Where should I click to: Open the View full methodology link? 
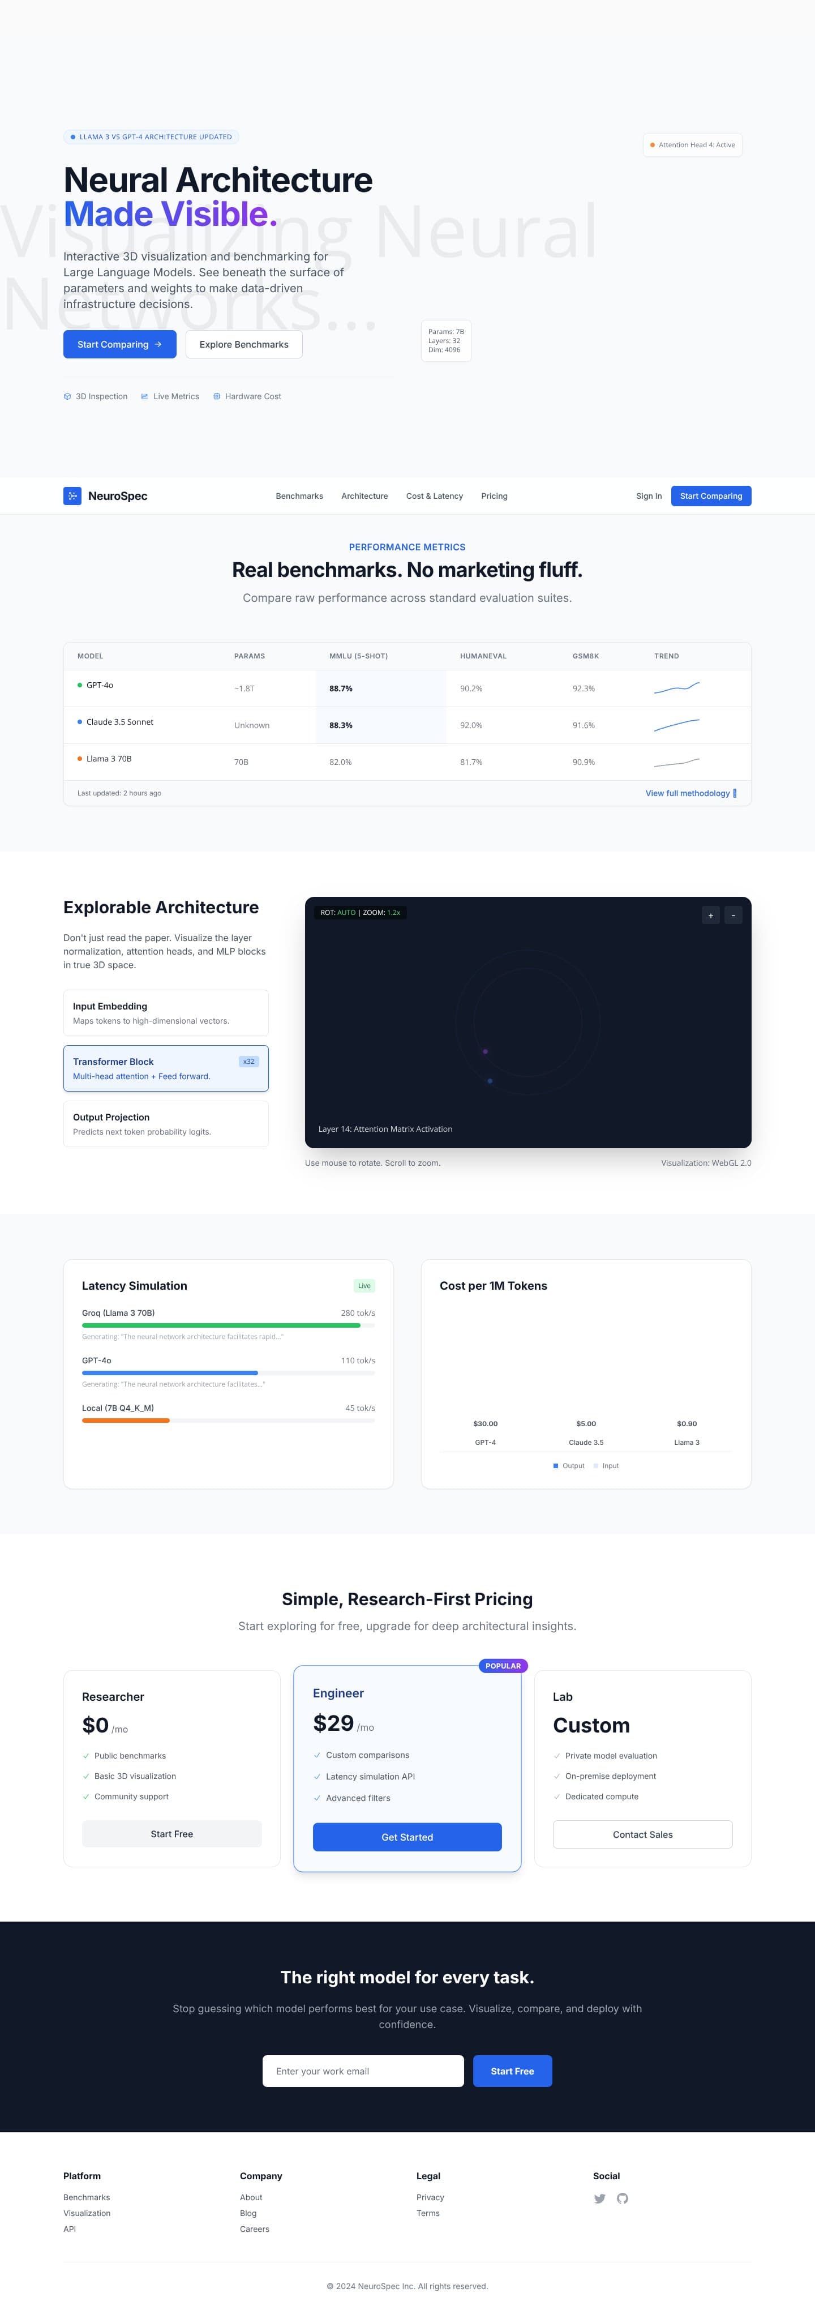coord(691,793)
